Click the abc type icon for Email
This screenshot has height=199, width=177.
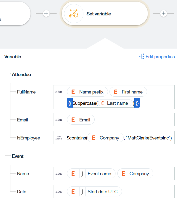coord(59,120)
